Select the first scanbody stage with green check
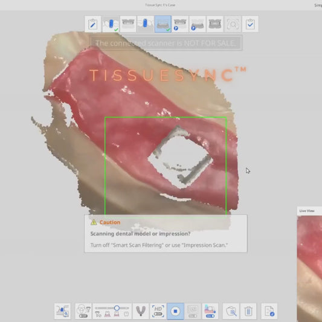 [111, 24]
